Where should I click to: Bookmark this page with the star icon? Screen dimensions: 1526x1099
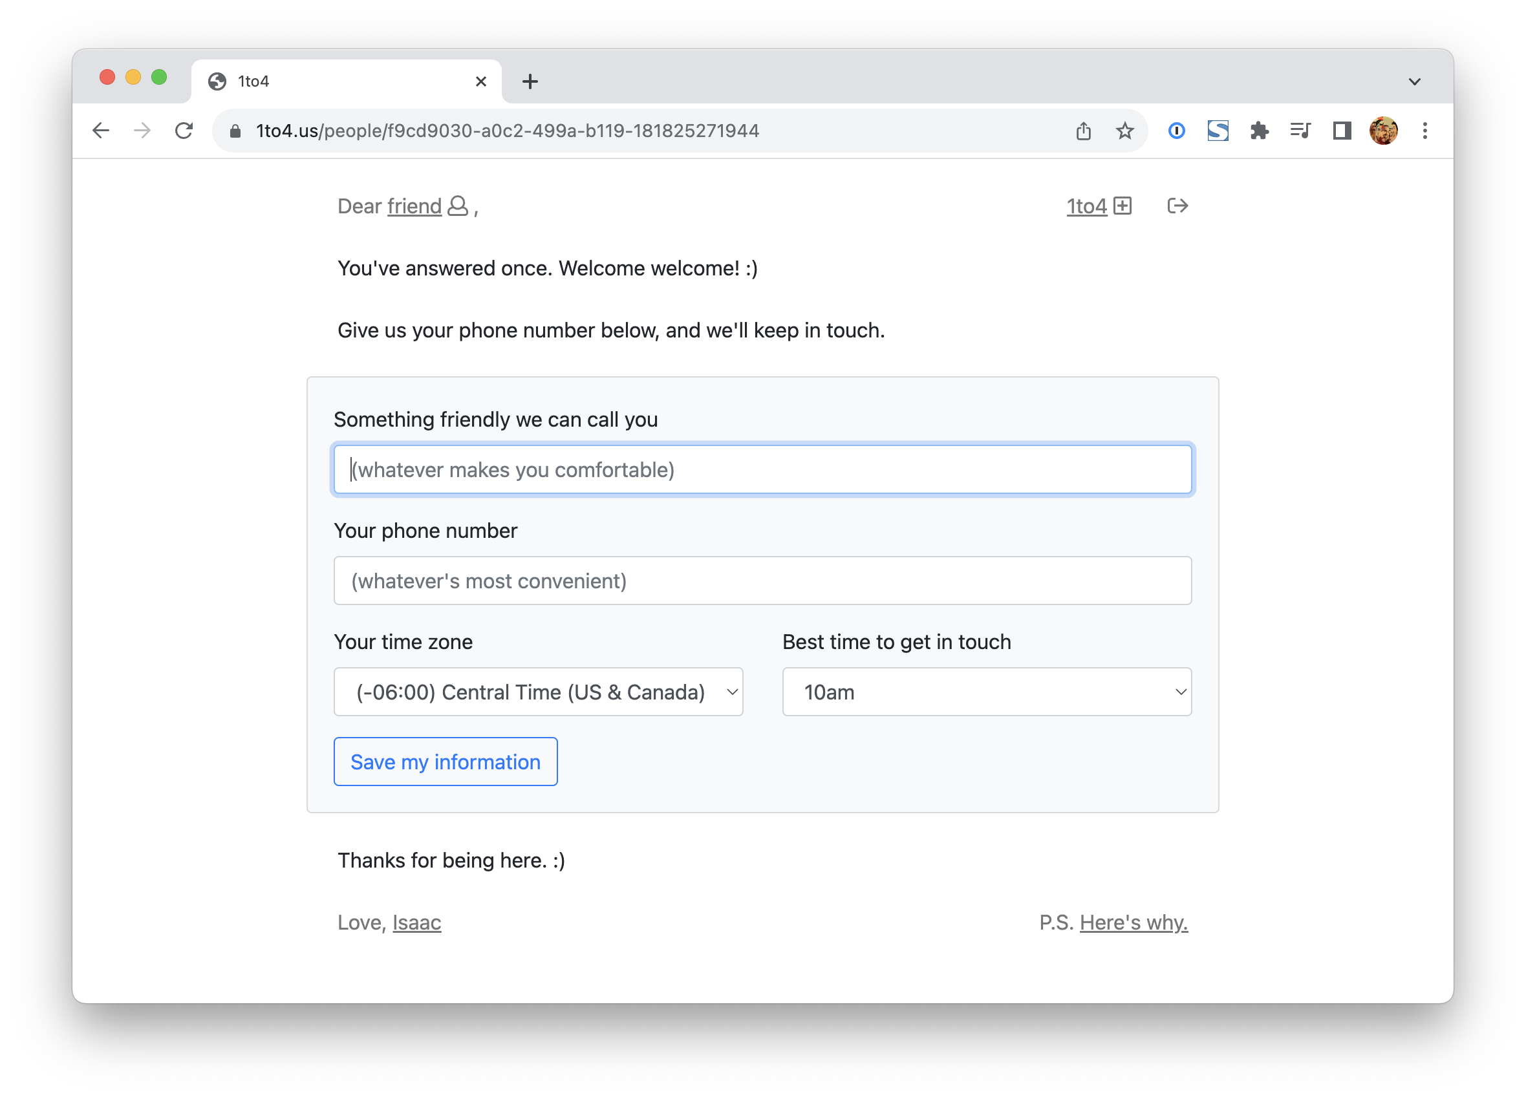[x=1124, y=131]
